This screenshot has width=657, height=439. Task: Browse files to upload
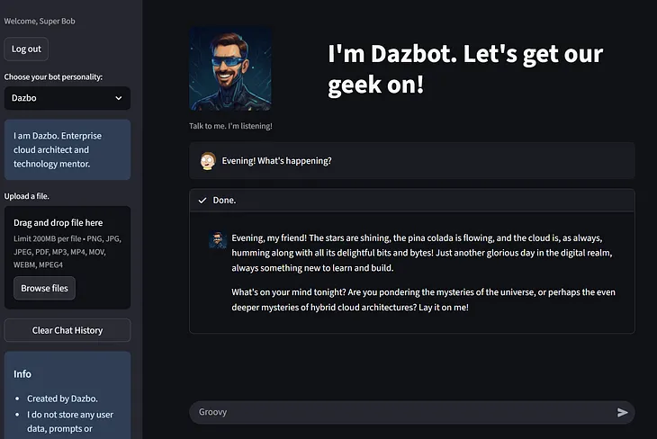click(44, 288)
